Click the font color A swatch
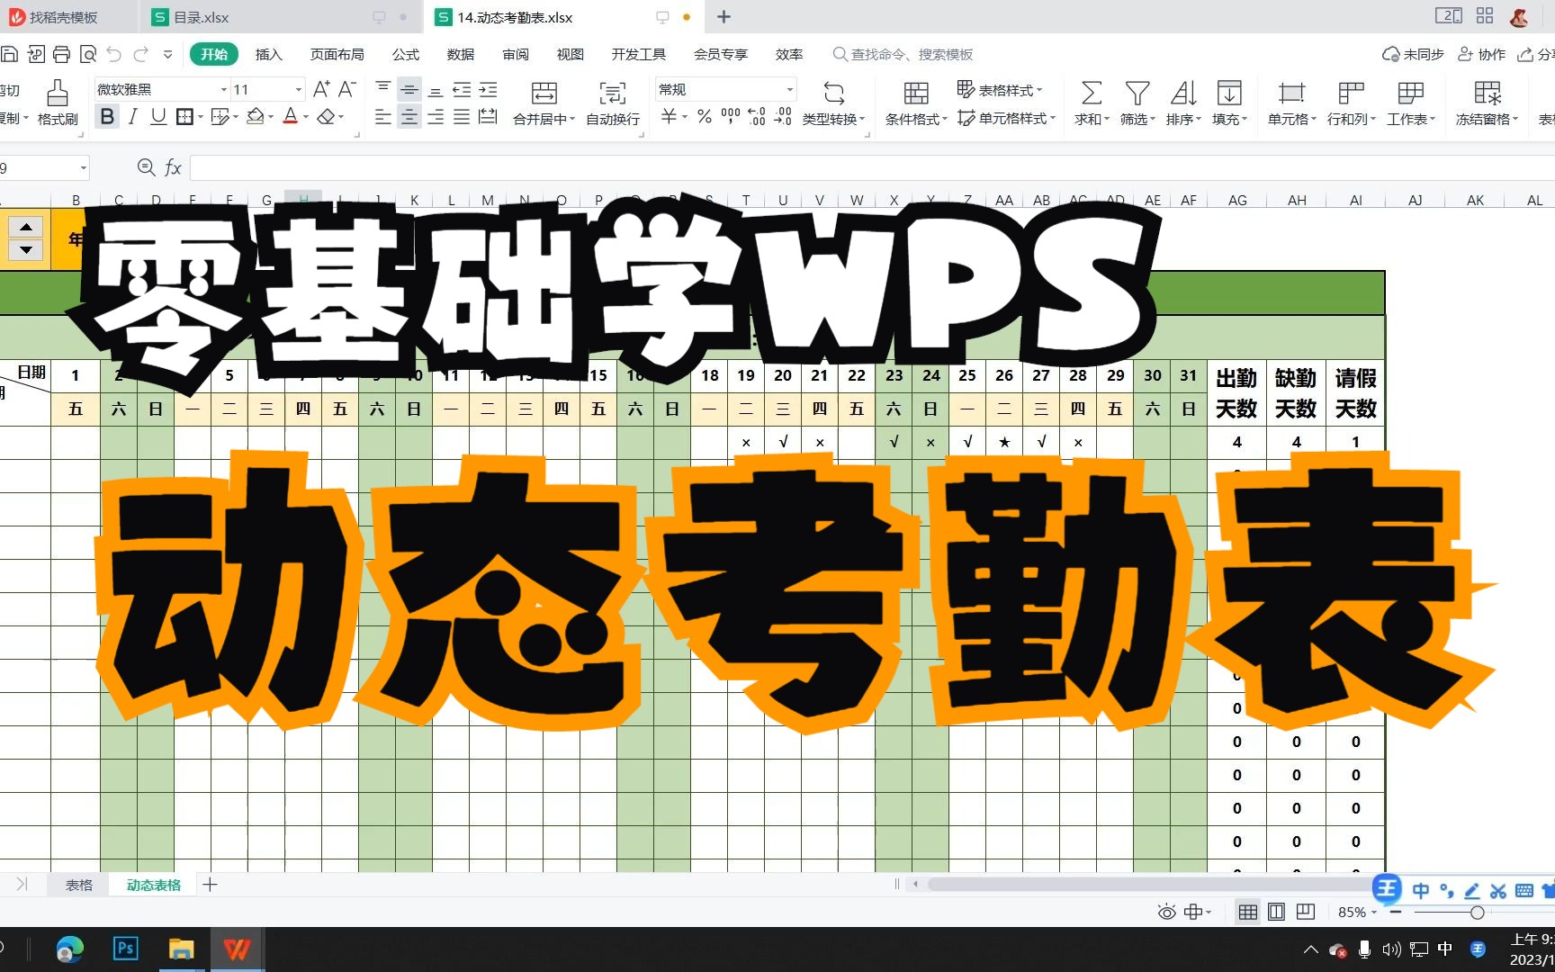Image resolution: width=1555 pixels, height=972 pixels. click(290, 116)
